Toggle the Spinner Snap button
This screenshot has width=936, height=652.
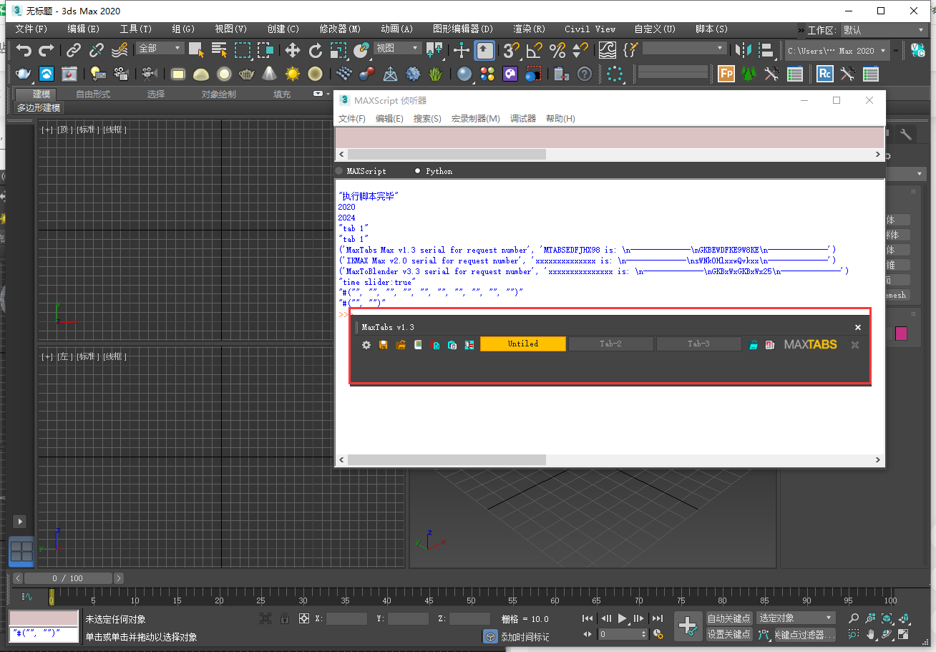coord(580,49)
